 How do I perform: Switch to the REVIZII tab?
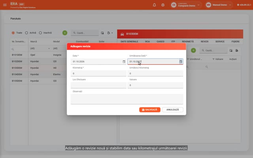tap(205, 41)
